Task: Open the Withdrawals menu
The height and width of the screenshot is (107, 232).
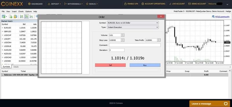Action: (73, 4)
